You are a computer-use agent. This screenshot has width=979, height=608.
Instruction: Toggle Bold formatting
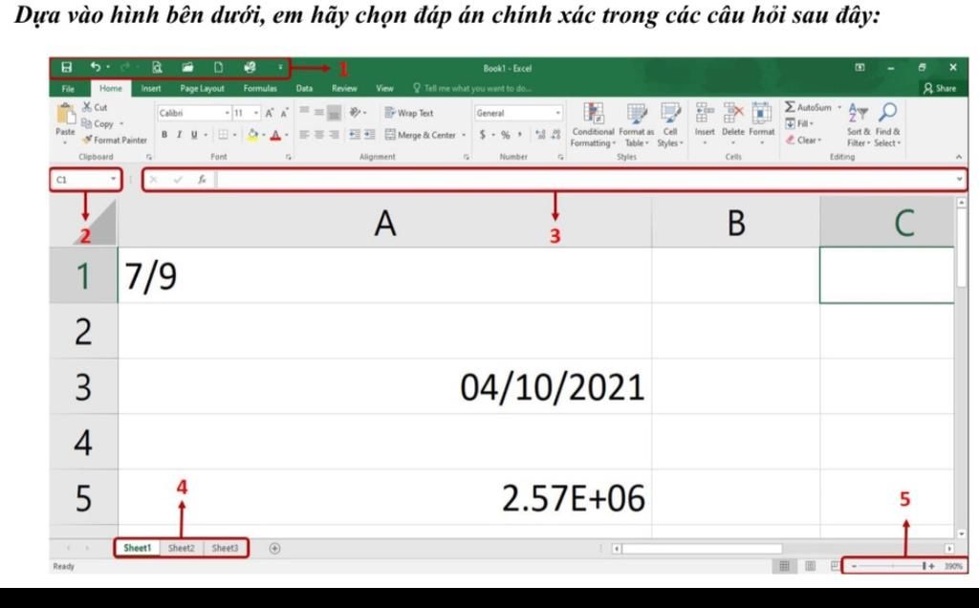[164, 134]
